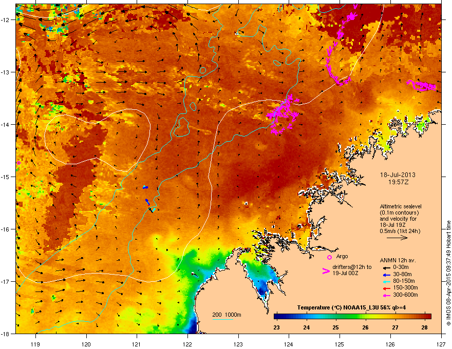Viewport: 452px width, 349px height.
Task: Click the dark blue end of the temperature colorbar
Action: (276, 317)
